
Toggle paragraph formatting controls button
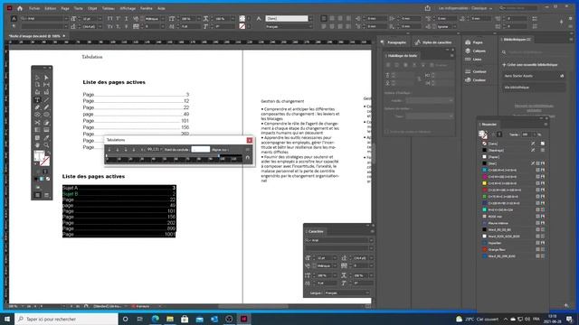point(14,26)
